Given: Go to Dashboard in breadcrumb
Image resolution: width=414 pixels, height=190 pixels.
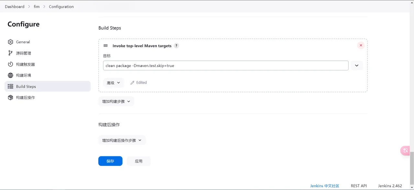Looking at the screenshot, I should 15,6.
